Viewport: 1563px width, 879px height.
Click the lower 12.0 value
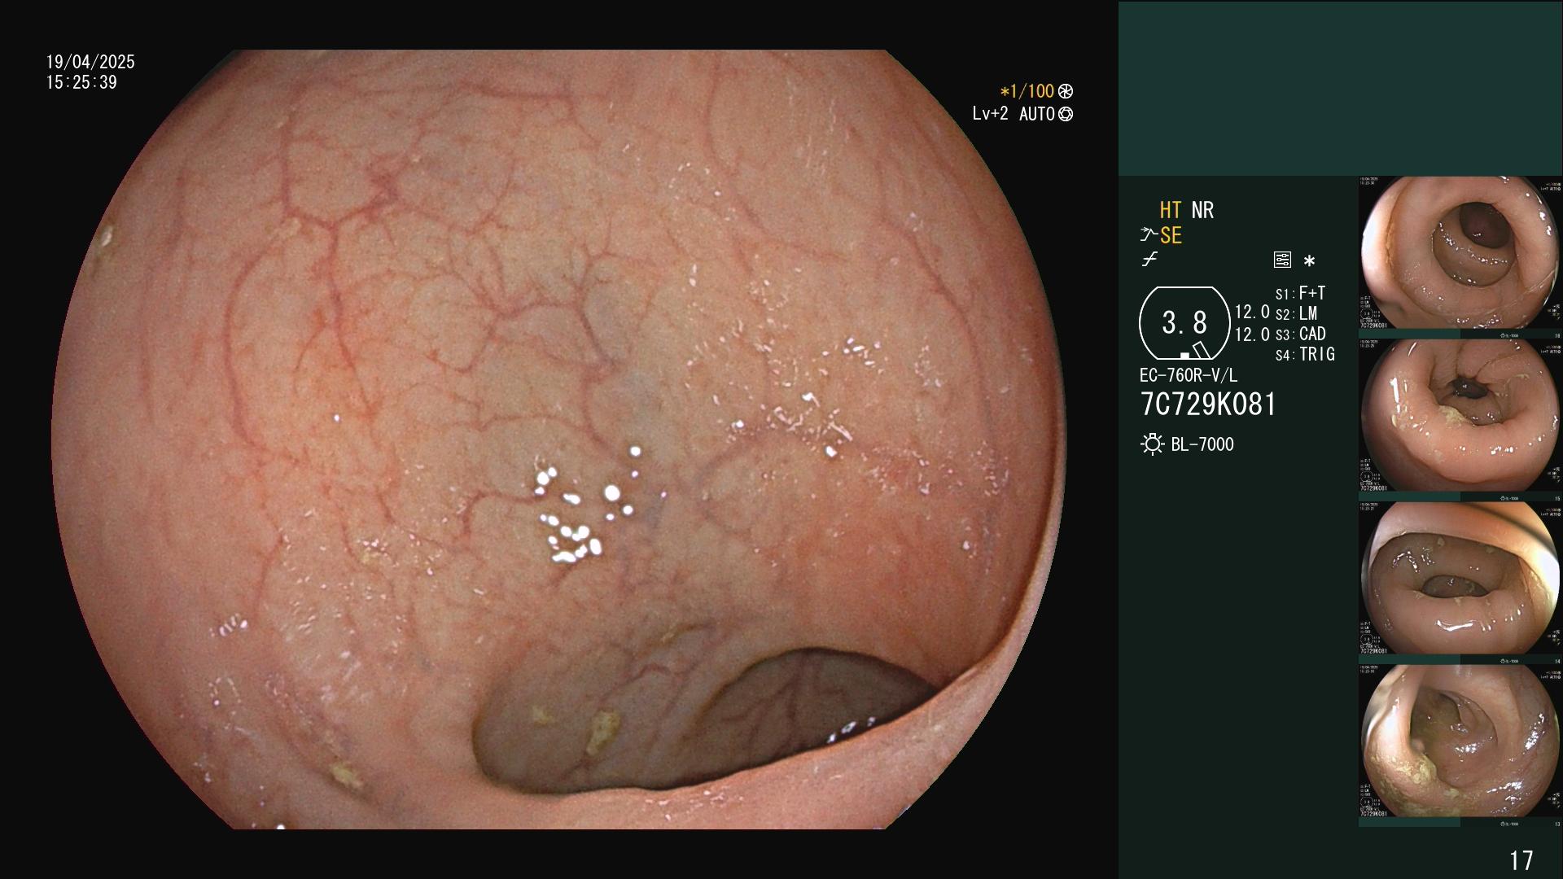[x=1252, y=335]
